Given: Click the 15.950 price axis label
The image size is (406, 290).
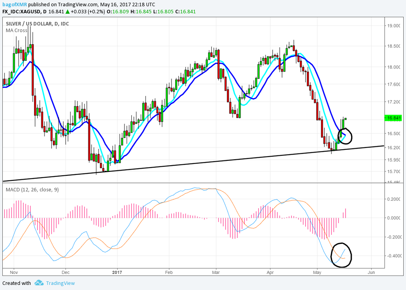Looking at the screenshot, I should tap(394, 160).
